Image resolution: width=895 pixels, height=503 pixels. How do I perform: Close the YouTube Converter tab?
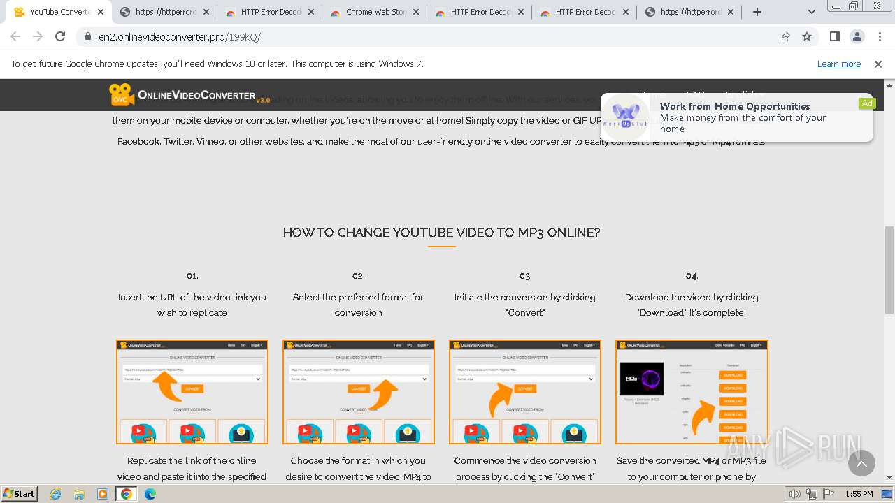point(101,12)
